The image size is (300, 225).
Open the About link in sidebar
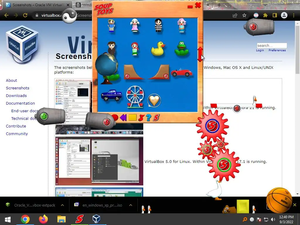[11, 80]
